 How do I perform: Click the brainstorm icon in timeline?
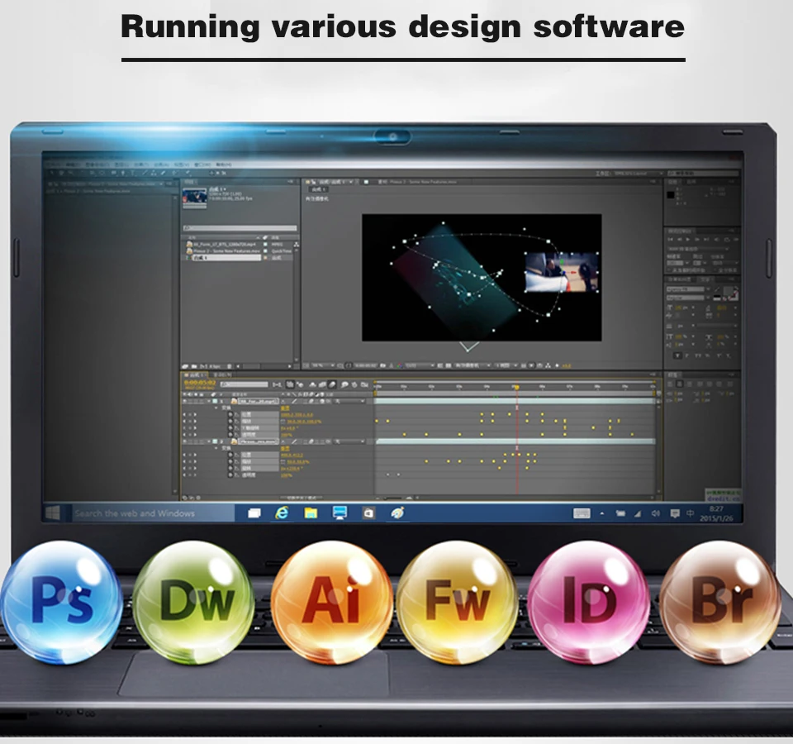(344, 384)
